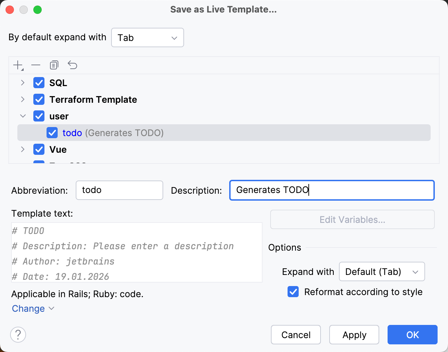Open the Expand with Default (Tab) dropdown
Image resolution: width=448 pixels, height=352 pixels.
(x=382, y=271)
